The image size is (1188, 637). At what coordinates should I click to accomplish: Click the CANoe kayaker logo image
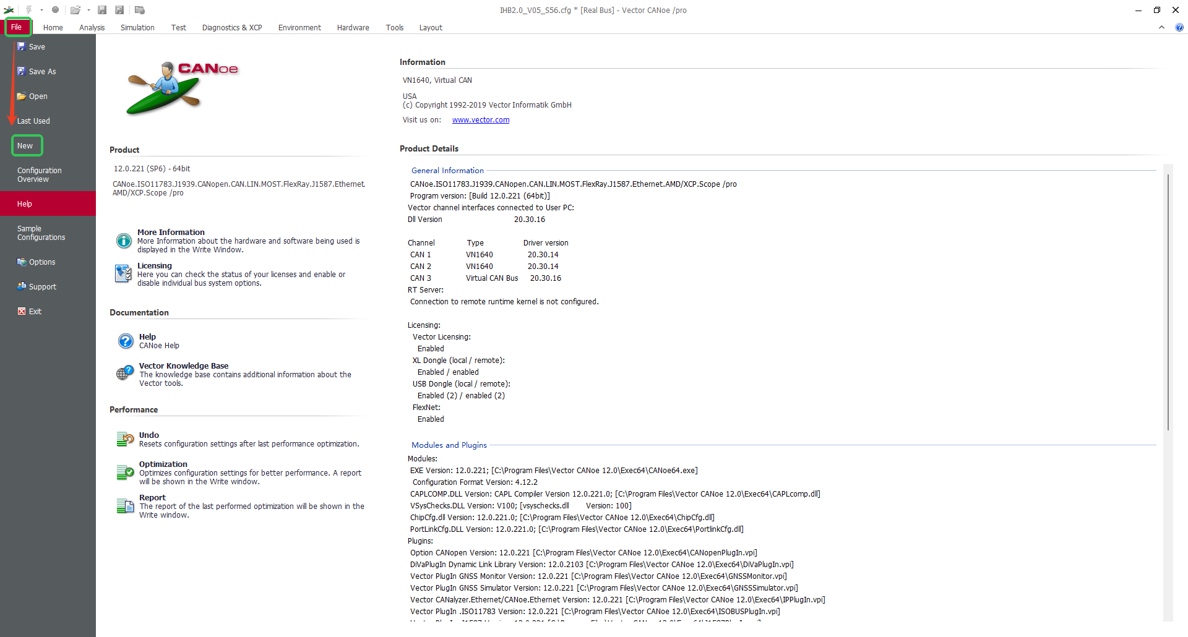tap(182, 88)
